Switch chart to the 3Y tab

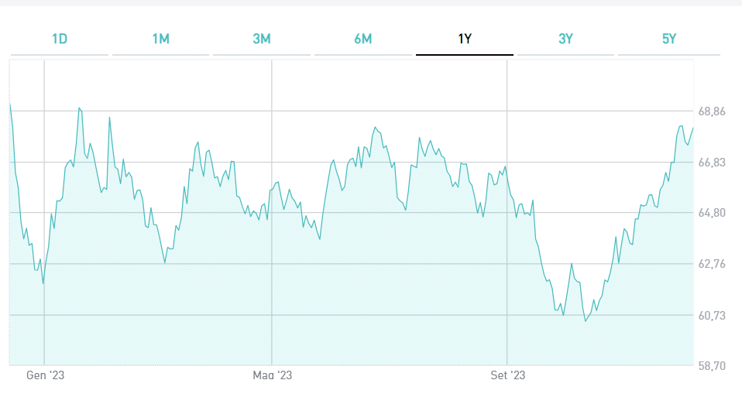point(565,39)
